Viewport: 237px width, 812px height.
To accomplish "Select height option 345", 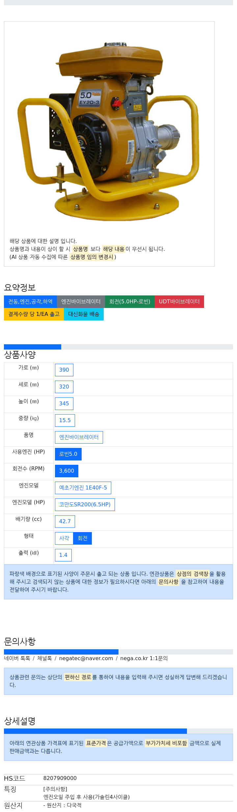I will tap(64, 404).
